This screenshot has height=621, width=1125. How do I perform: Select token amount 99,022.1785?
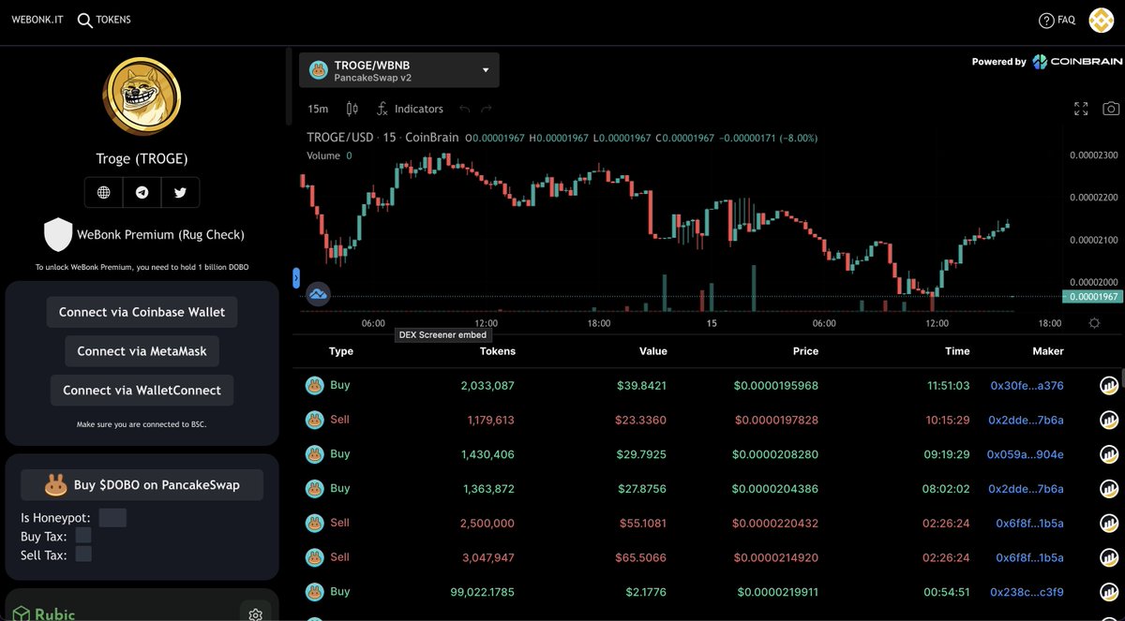click(482, 592)
